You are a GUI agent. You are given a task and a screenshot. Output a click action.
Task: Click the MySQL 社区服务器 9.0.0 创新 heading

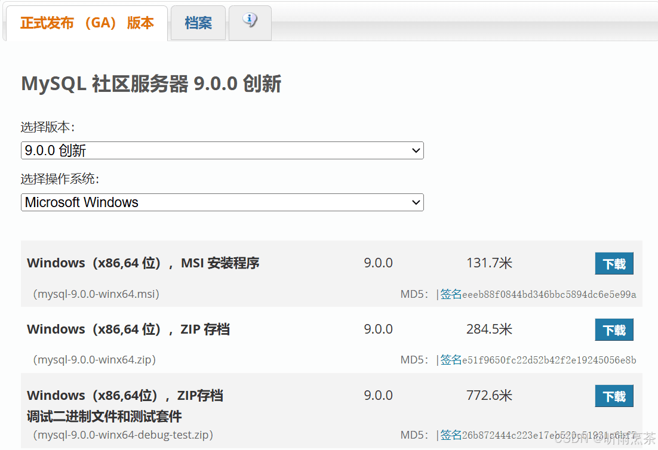click(151, 84)
